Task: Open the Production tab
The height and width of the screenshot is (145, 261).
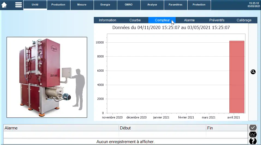Action: (58, 5)
